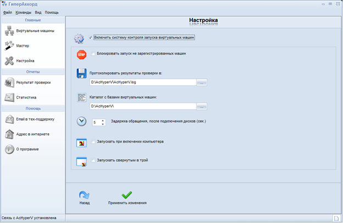Collapse the Отчеты sidebar section header
The image size is (343, 223).
[x=33, y=72]
